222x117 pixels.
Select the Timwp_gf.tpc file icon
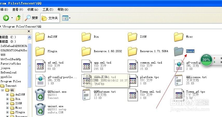pos(179,95)
